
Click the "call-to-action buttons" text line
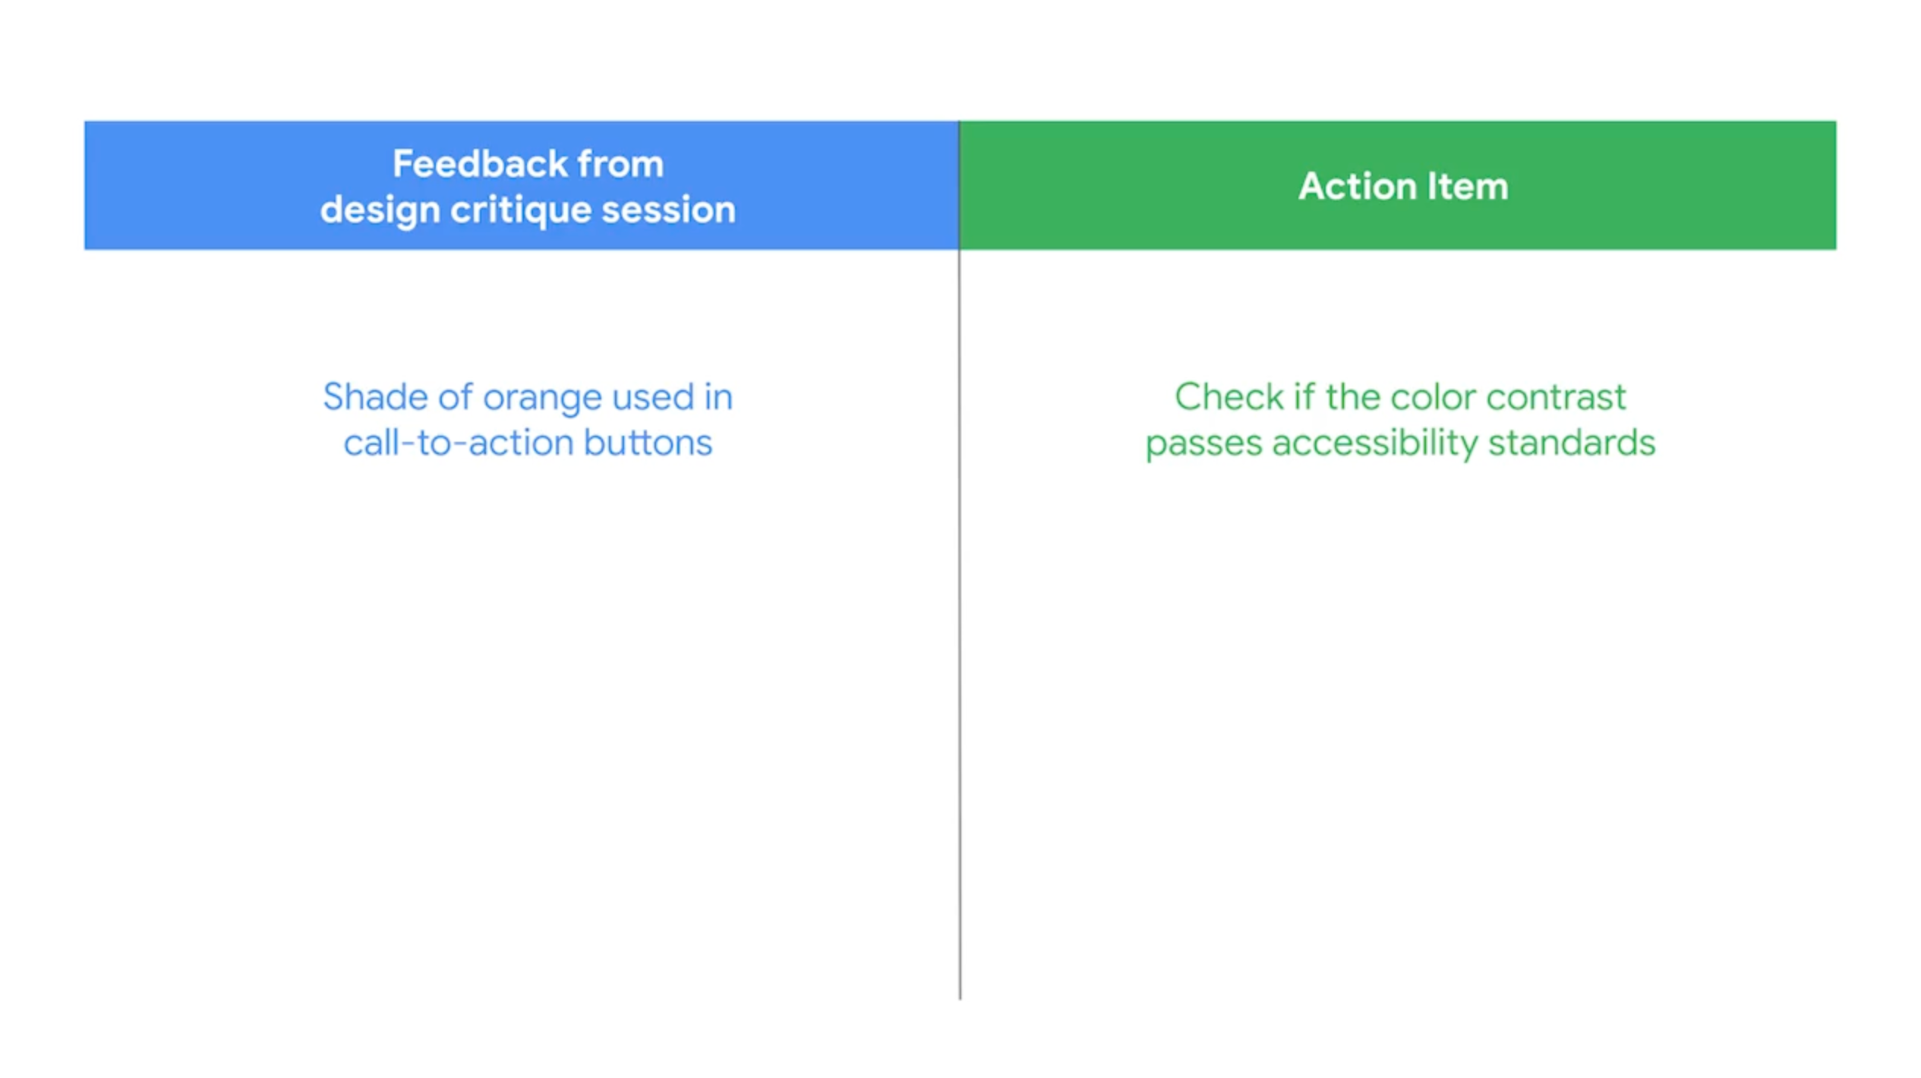(x=528, y=443)
